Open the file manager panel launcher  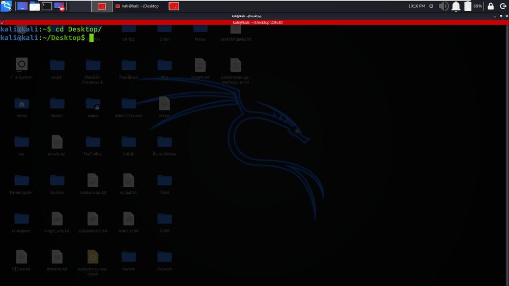35,6
